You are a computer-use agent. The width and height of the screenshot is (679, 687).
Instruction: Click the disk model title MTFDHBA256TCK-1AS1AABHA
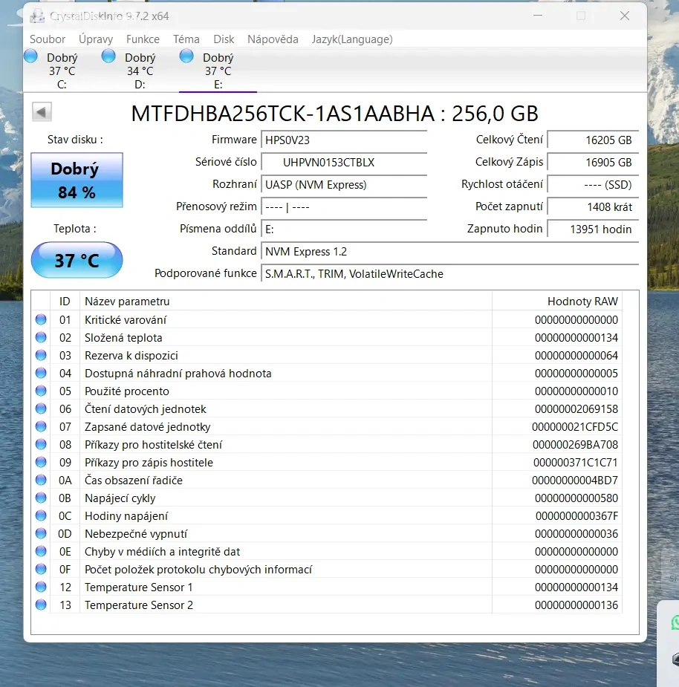283,114
